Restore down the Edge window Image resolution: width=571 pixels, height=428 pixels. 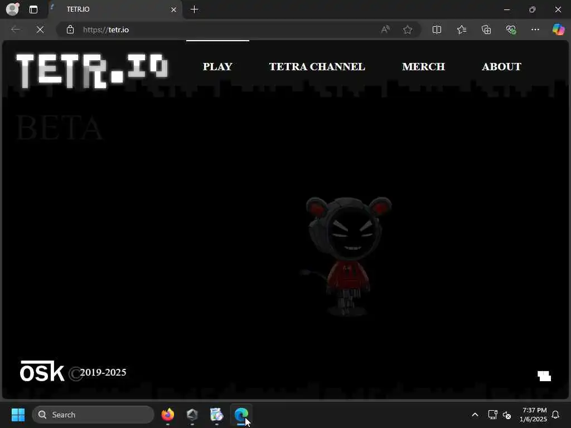(x=533, y=9)
